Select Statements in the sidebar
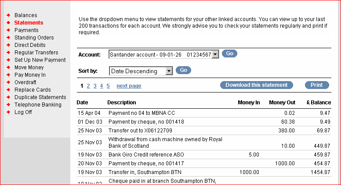This screenshot has width=341, height=185. click(29, 22)
